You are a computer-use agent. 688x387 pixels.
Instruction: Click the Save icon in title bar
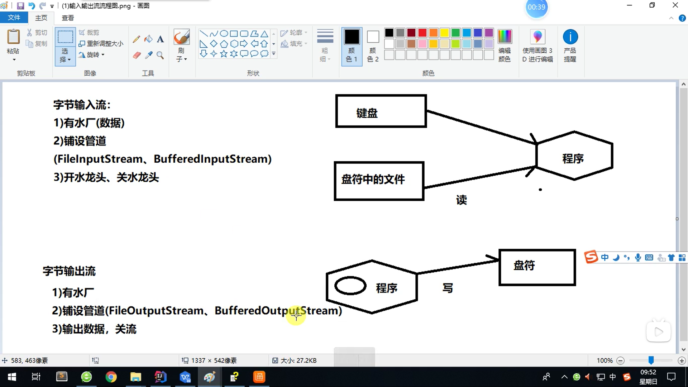[x=20, y=6]
